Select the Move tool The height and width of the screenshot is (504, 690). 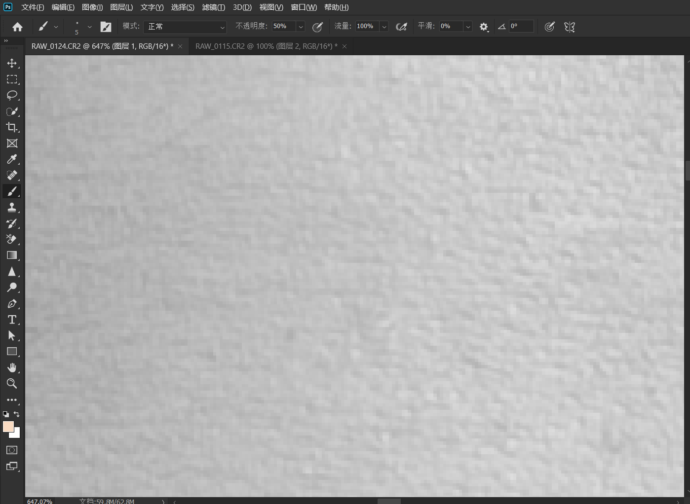[x=12, y=63]
